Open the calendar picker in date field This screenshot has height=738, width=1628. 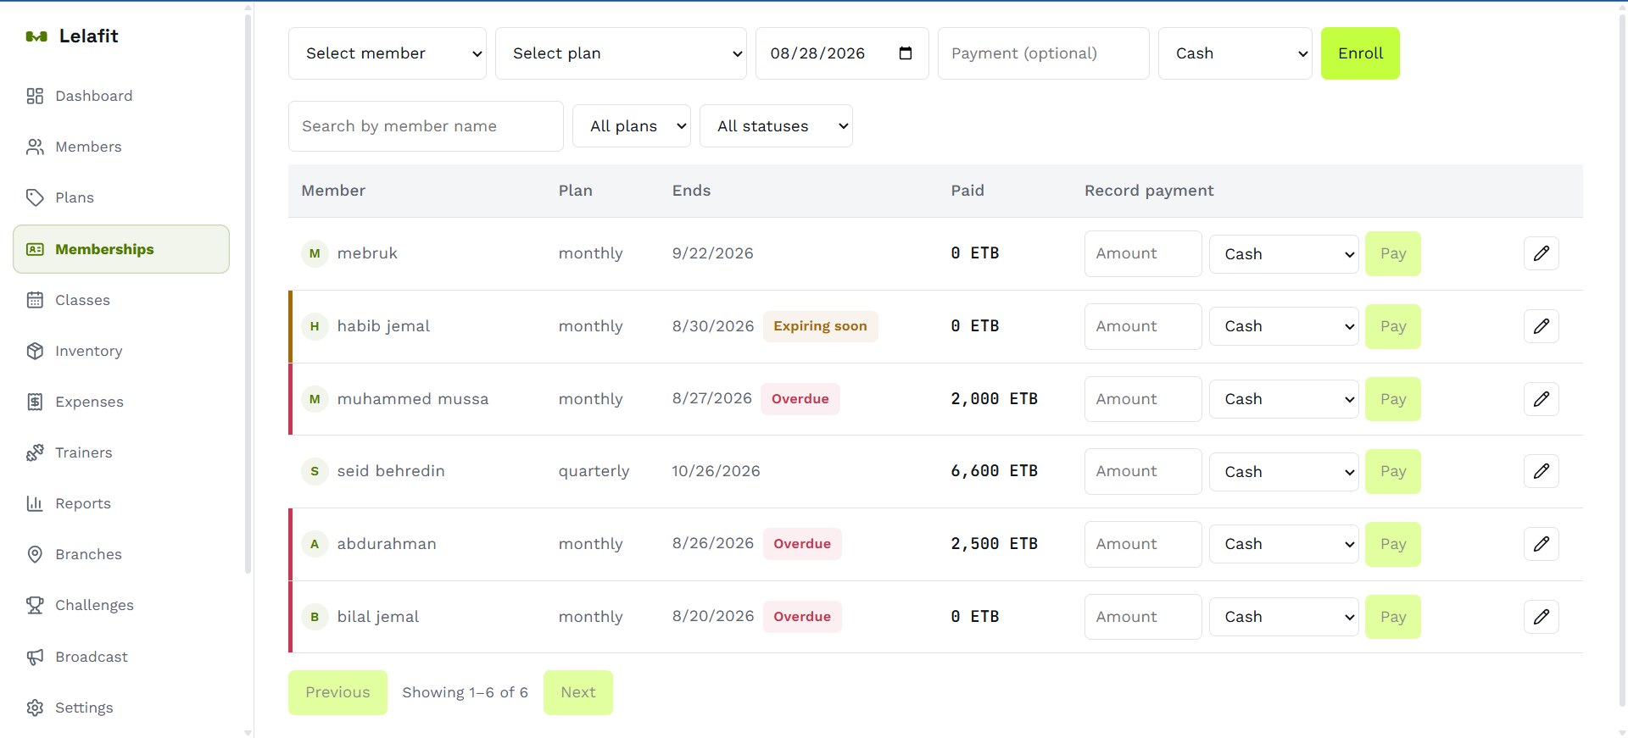click(906, 53)
